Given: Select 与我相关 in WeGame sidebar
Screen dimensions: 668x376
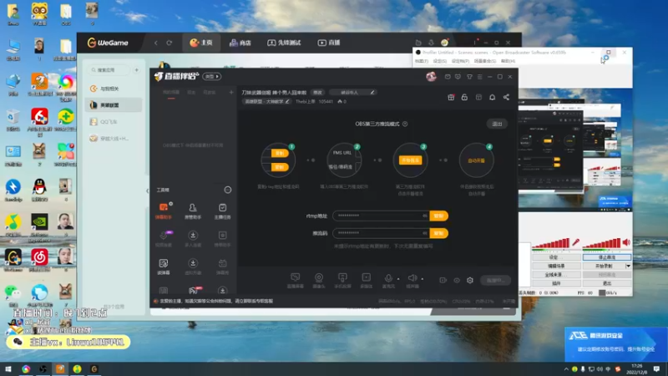Looking at the screenshot, I should (113, 89).
